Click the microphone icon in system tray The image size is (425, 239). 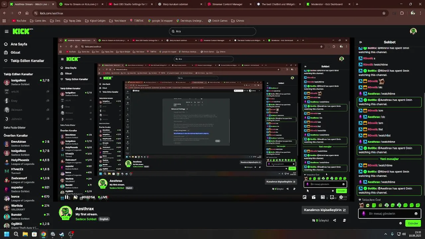coord(392,234)
